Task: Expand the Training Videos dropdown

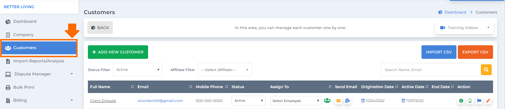Action: [x=464, y=28]
